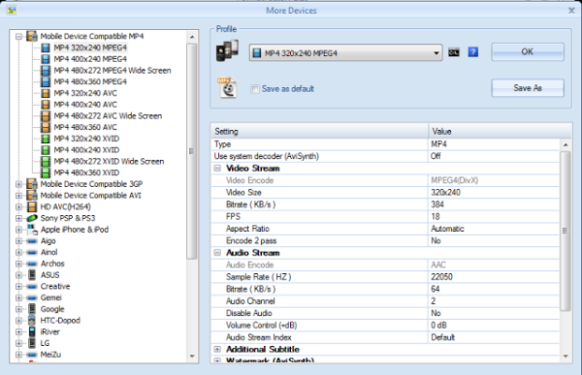This screenshot has height=375, width=582.
Task: Click the iRiver device icon
Action: click(32, 332)
